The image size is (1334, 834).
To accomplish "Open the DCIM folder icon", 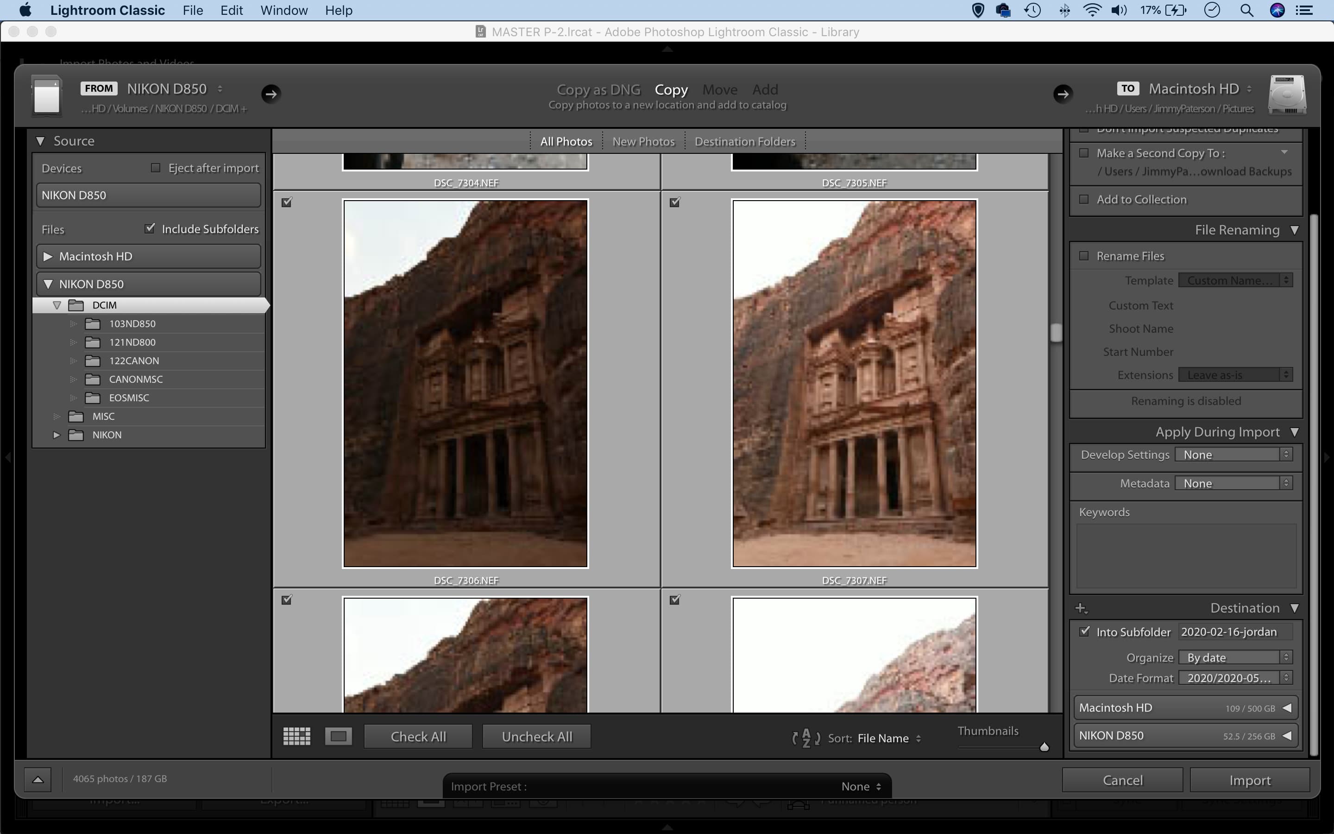I will 76,305.
